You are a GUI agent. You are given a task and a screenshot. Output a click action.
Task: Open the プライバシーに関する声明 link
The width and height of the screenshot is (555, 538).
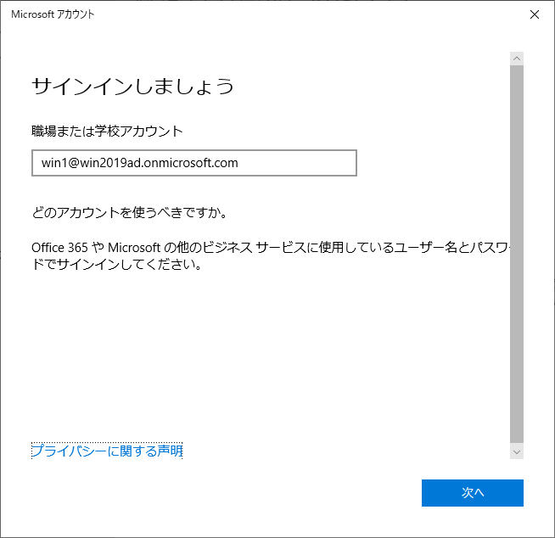click(x=107, y=451)
